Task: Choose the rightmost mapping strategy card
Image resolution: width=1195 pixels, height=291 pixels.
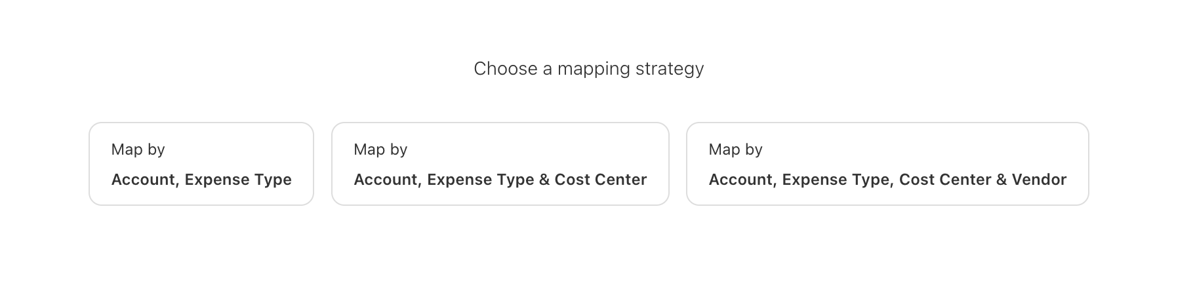Action: pos(887,164)
